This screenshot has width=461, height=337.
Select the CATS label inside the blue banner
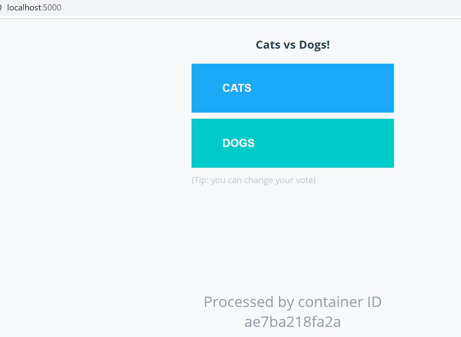click(237, 88)
